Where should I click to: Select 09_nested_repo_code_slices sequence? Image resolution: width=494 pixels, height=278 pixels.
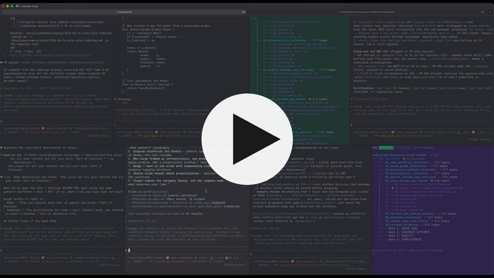click(407, 221)
